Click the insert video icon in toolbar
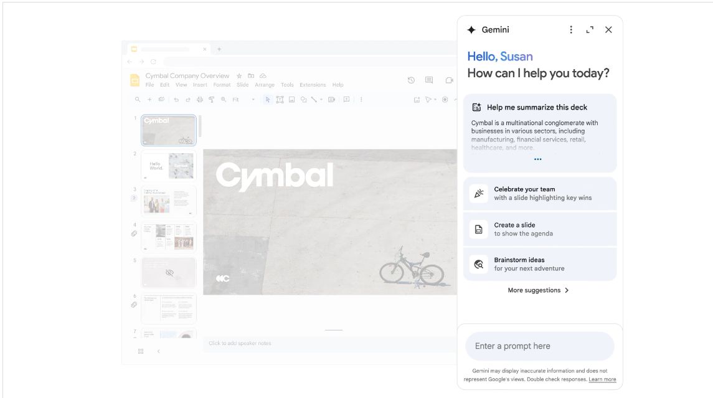This screenshot has height=398, width=713. 331,100
